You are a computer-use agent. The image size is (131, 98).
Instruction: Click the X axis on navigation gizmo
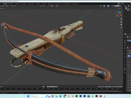[x=121, y=15]
